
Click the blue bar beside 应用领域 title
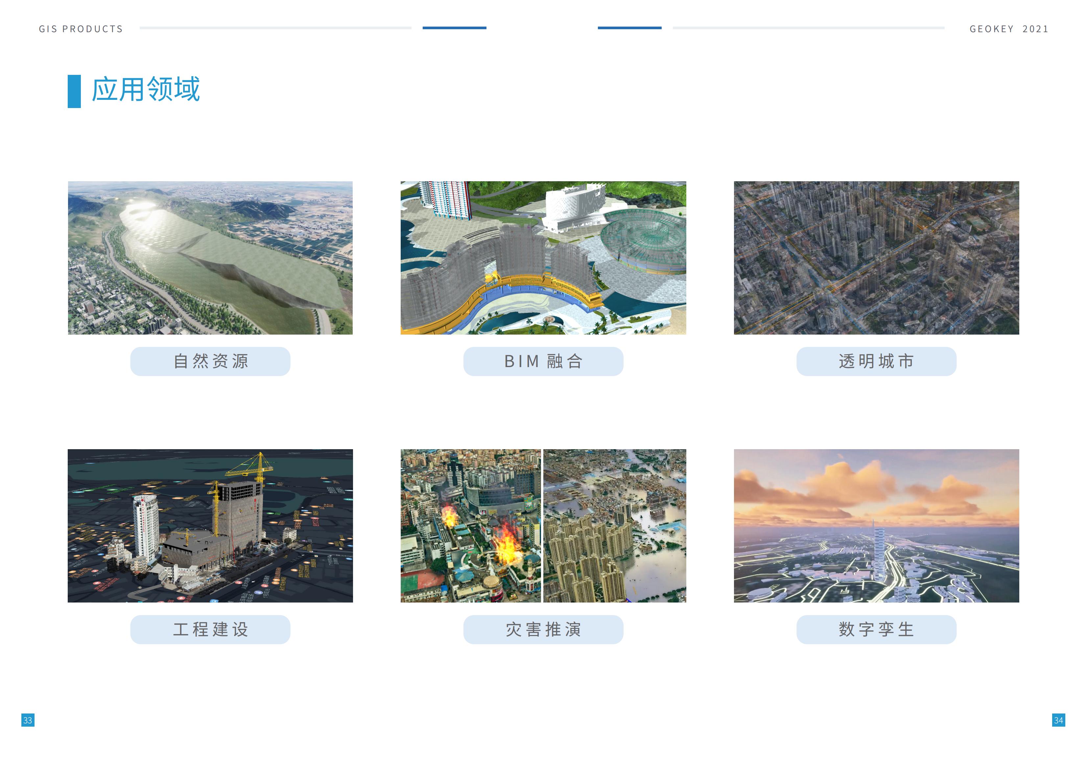click(74, 91)
